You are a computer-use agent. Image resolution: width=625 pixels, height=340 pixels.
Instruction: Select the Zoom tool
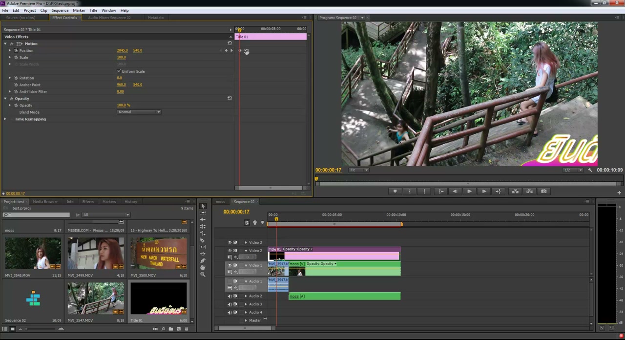pyautogui.click(x=203, y=275)
